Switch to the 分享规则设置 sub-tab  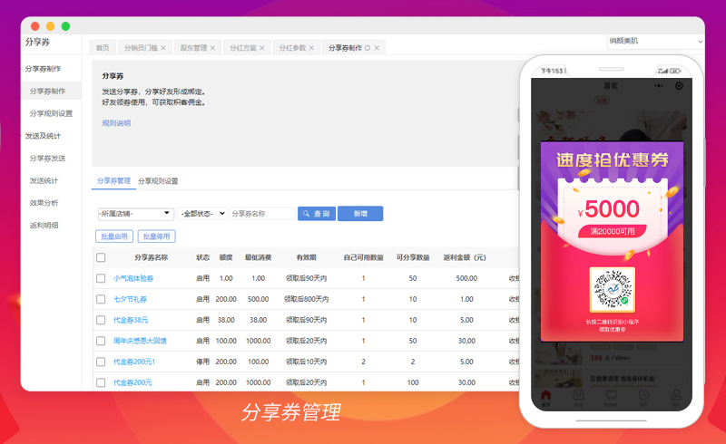pyautogui.click(x=158, y=181)
